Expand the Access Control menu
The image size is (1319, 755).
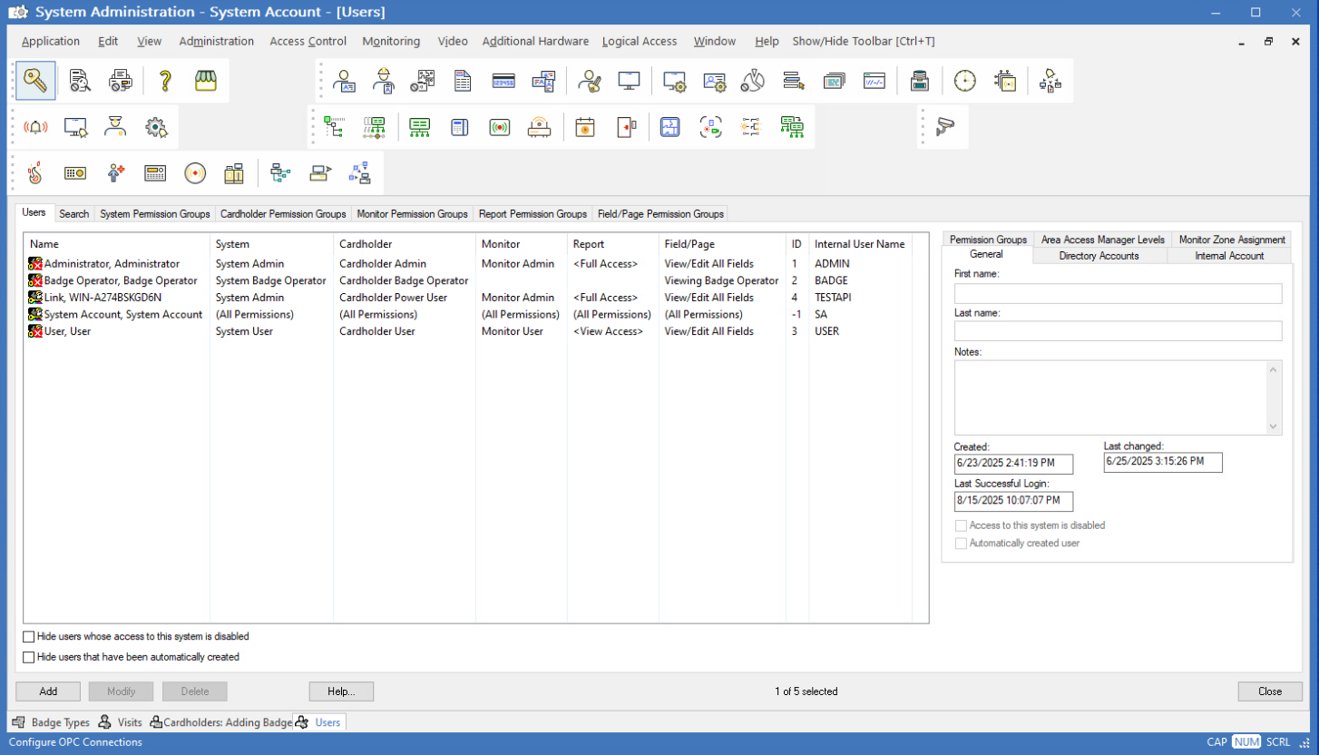[308, 41]
